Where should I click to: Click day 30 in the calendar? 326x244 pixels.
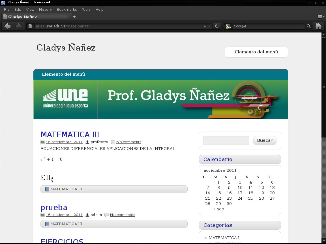(x=229, y=204)
